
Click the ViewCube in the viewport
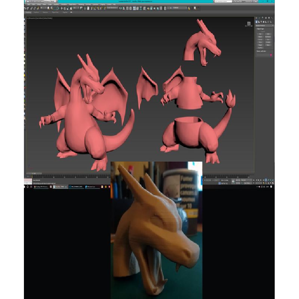tap(249, 24)
